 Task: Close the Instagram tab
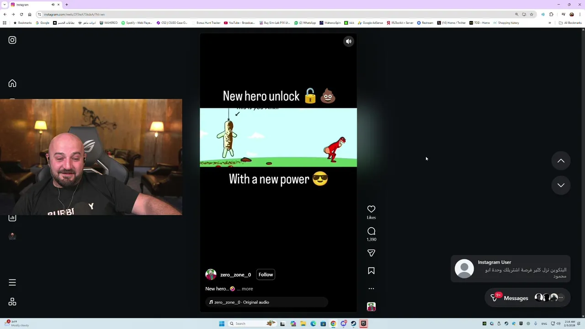pyautogui.click(x=58, y=5)
